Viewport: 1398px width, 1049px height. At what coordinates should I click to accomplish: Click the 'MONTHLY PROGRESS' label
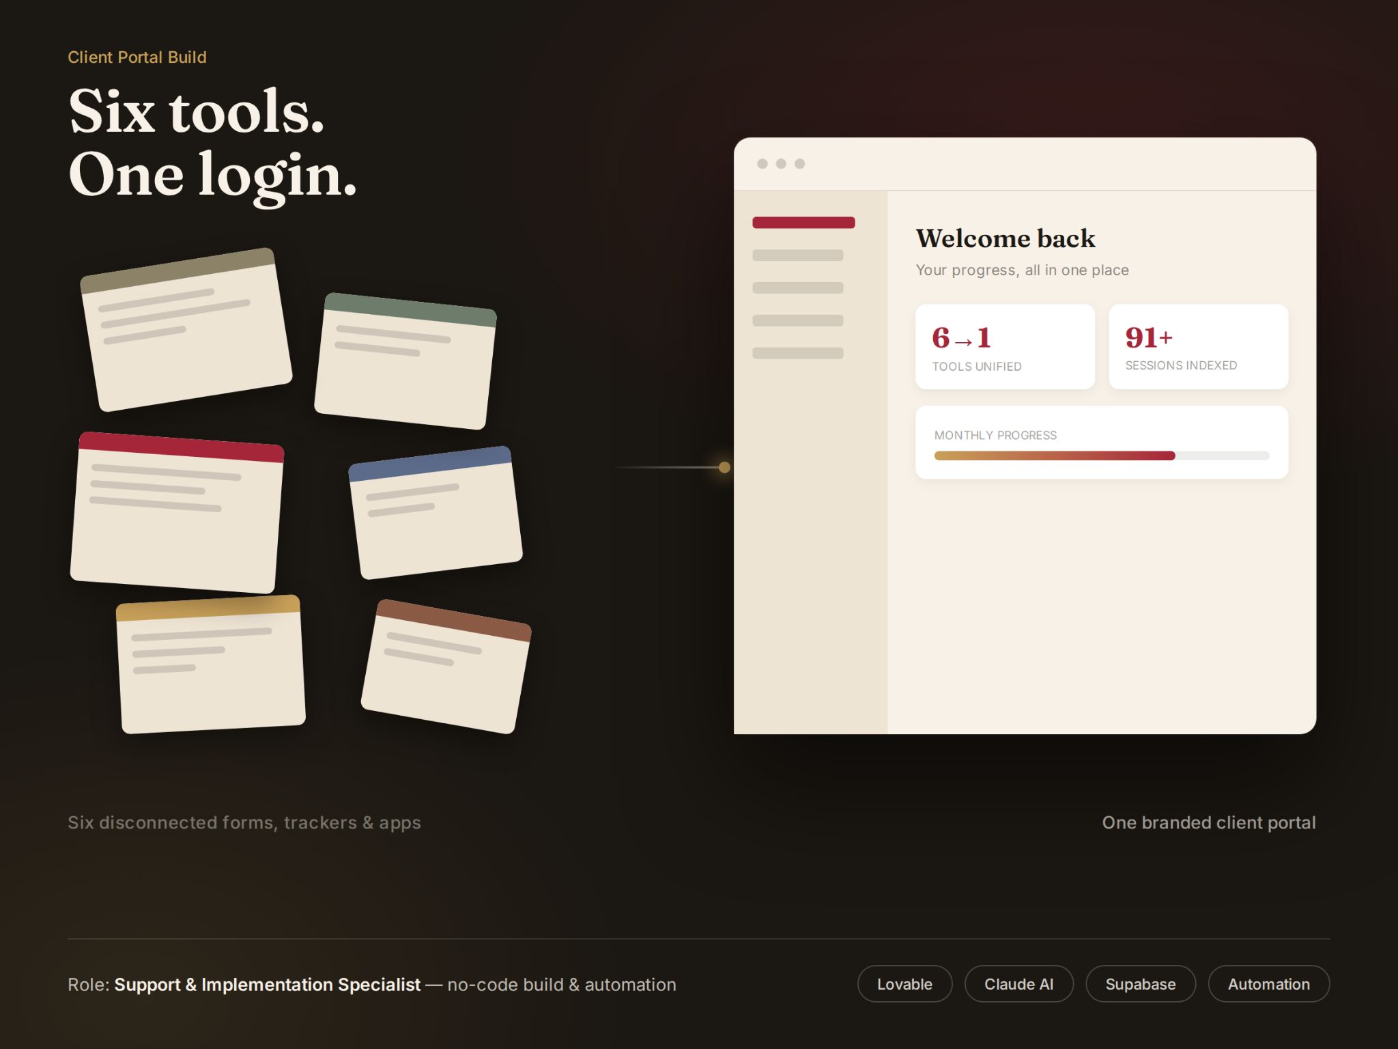point(995,436)
